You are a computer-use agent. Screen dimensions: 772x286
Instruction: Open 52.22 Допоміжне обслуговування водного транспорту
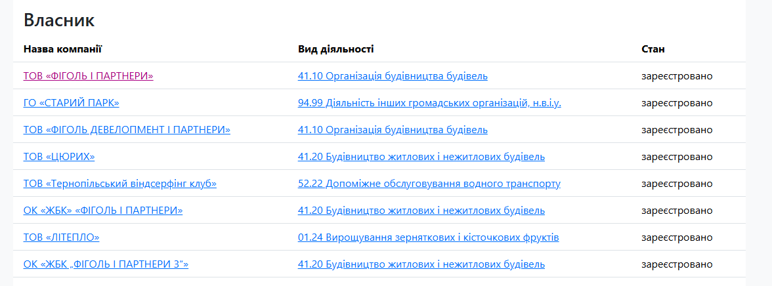click(429, 184)
